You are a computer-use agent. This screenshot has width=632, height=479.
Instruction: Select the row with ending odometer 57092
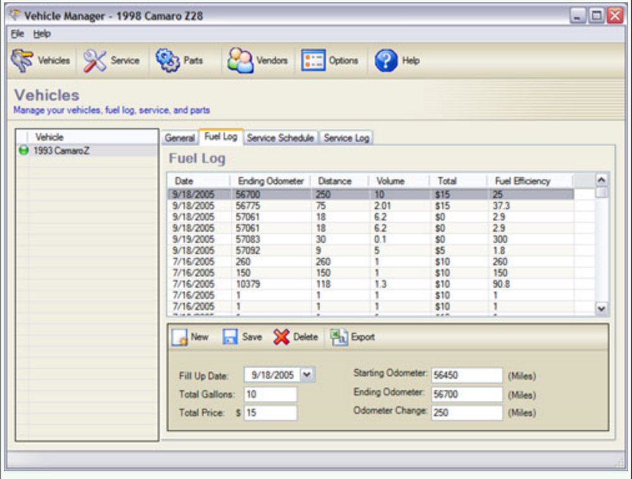[371, 251]
